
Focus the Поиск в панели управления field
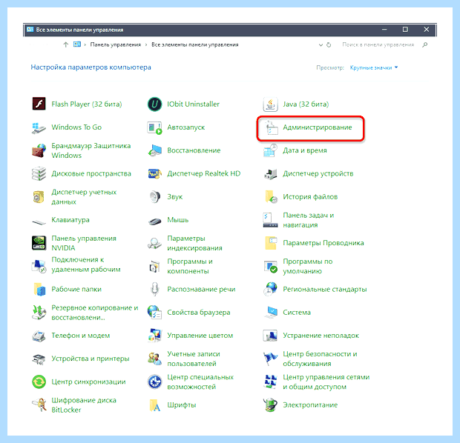(378, 45)
